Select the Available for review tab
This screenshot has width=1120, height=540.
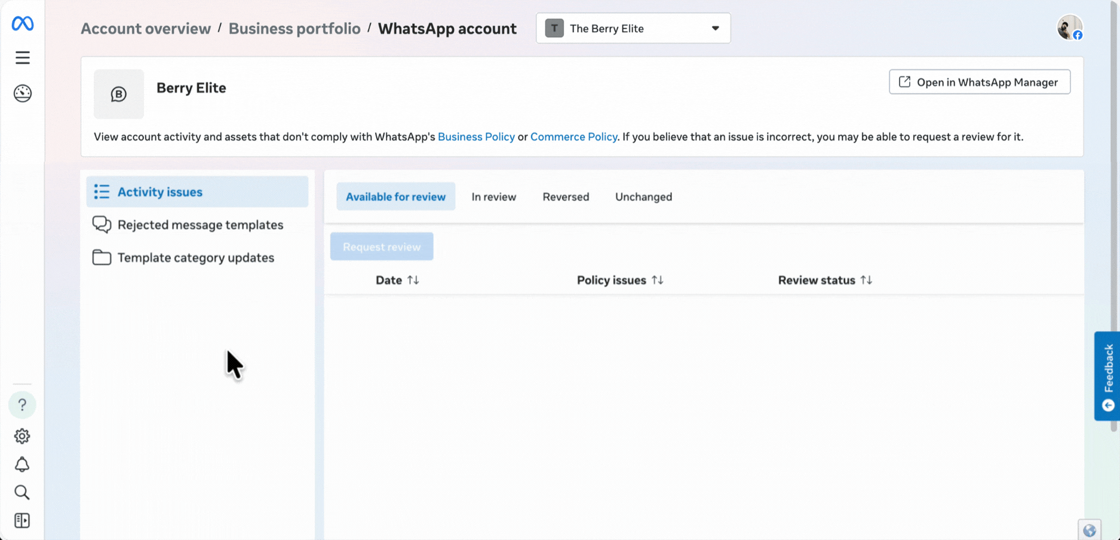[395, 196]
